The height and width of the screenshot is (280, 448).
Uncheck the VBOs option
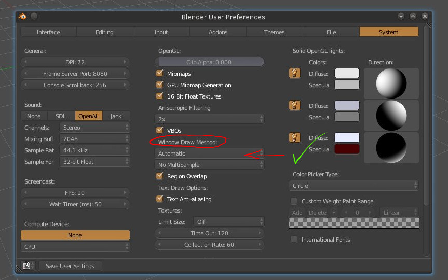[160, 131]
